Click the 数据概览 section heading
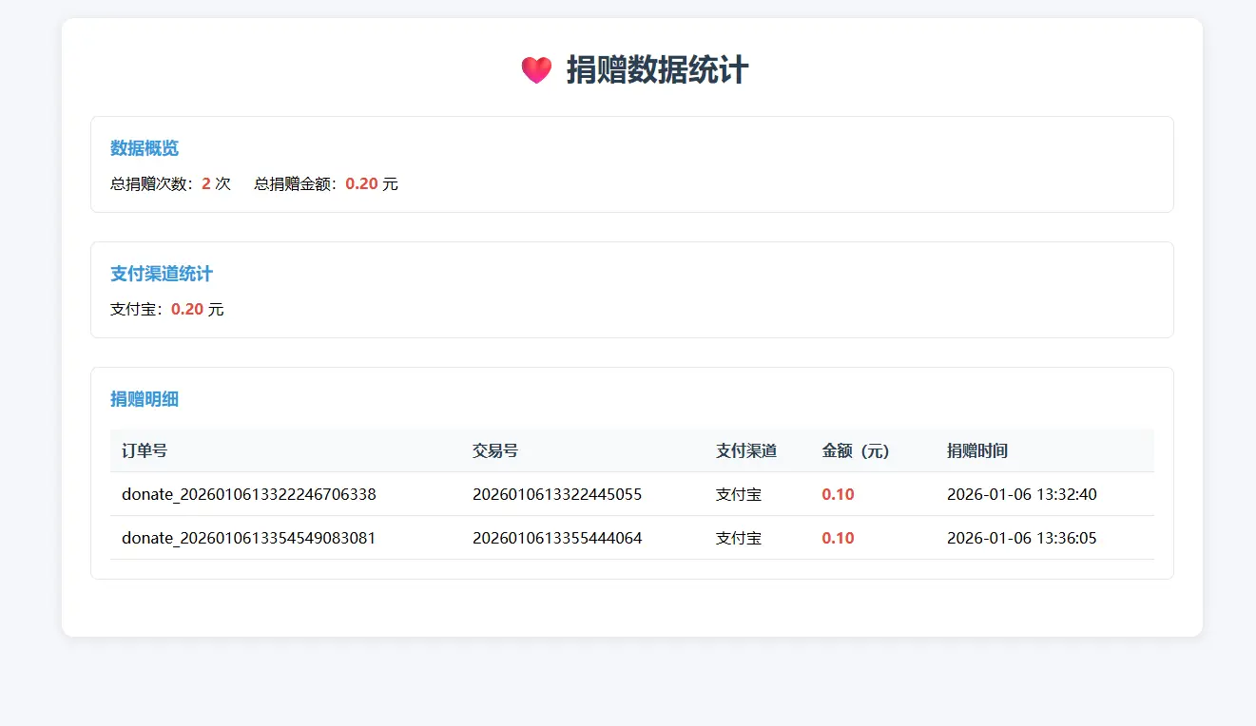This screenshot has height=726, width=1256. tap(145, 148)
